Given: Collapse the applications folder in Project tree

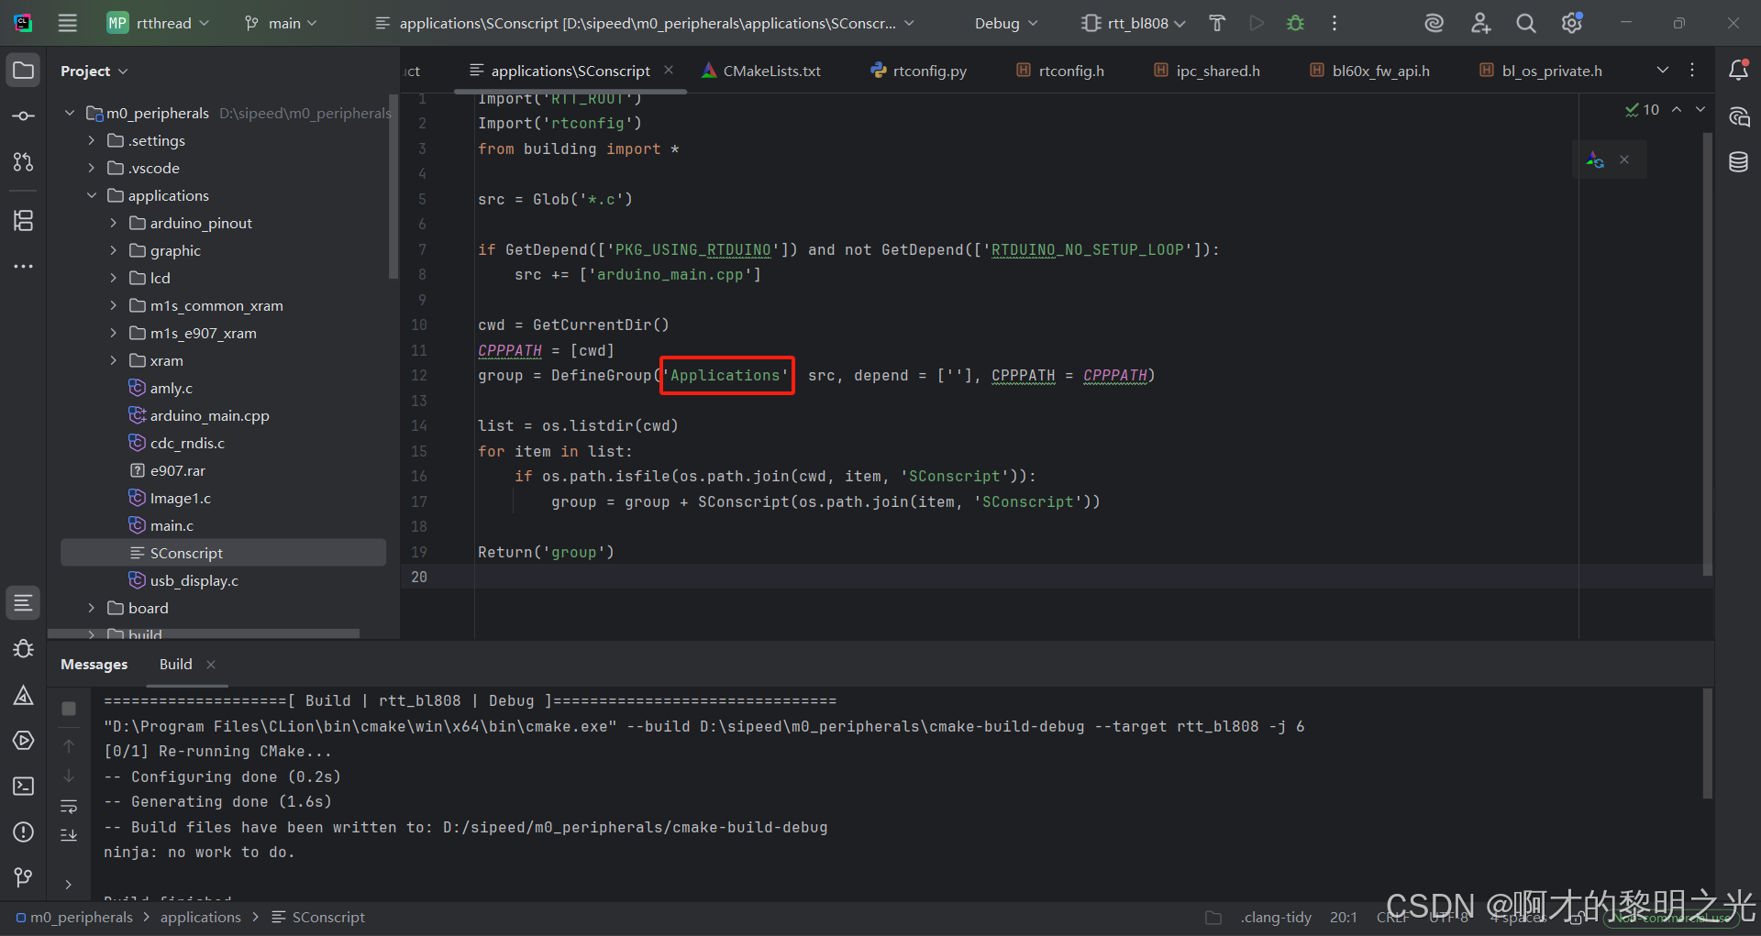Looking at the screenshot, I should click(91, 195).
